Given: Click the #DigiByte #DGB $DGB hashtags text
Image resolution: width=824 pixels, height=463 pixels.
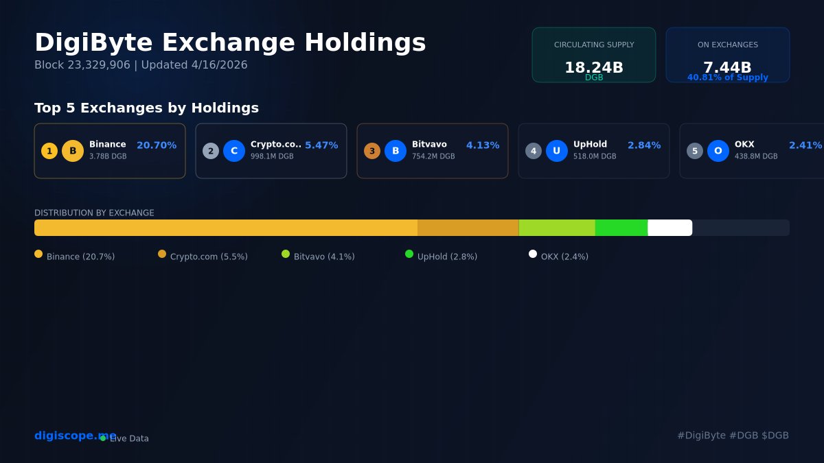Looking at the screenshot, I should pos(733,436).
